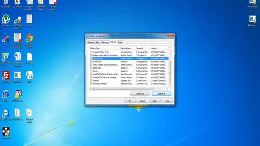260x146 pixels.
Task: Sort by the Command column header
Action: pyautogui.click(x=142, y=48)
